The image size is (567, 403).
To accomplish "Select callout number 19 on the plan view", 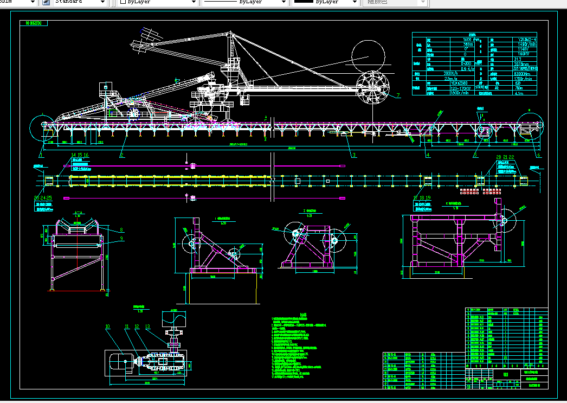I will [x=428, y=198].
